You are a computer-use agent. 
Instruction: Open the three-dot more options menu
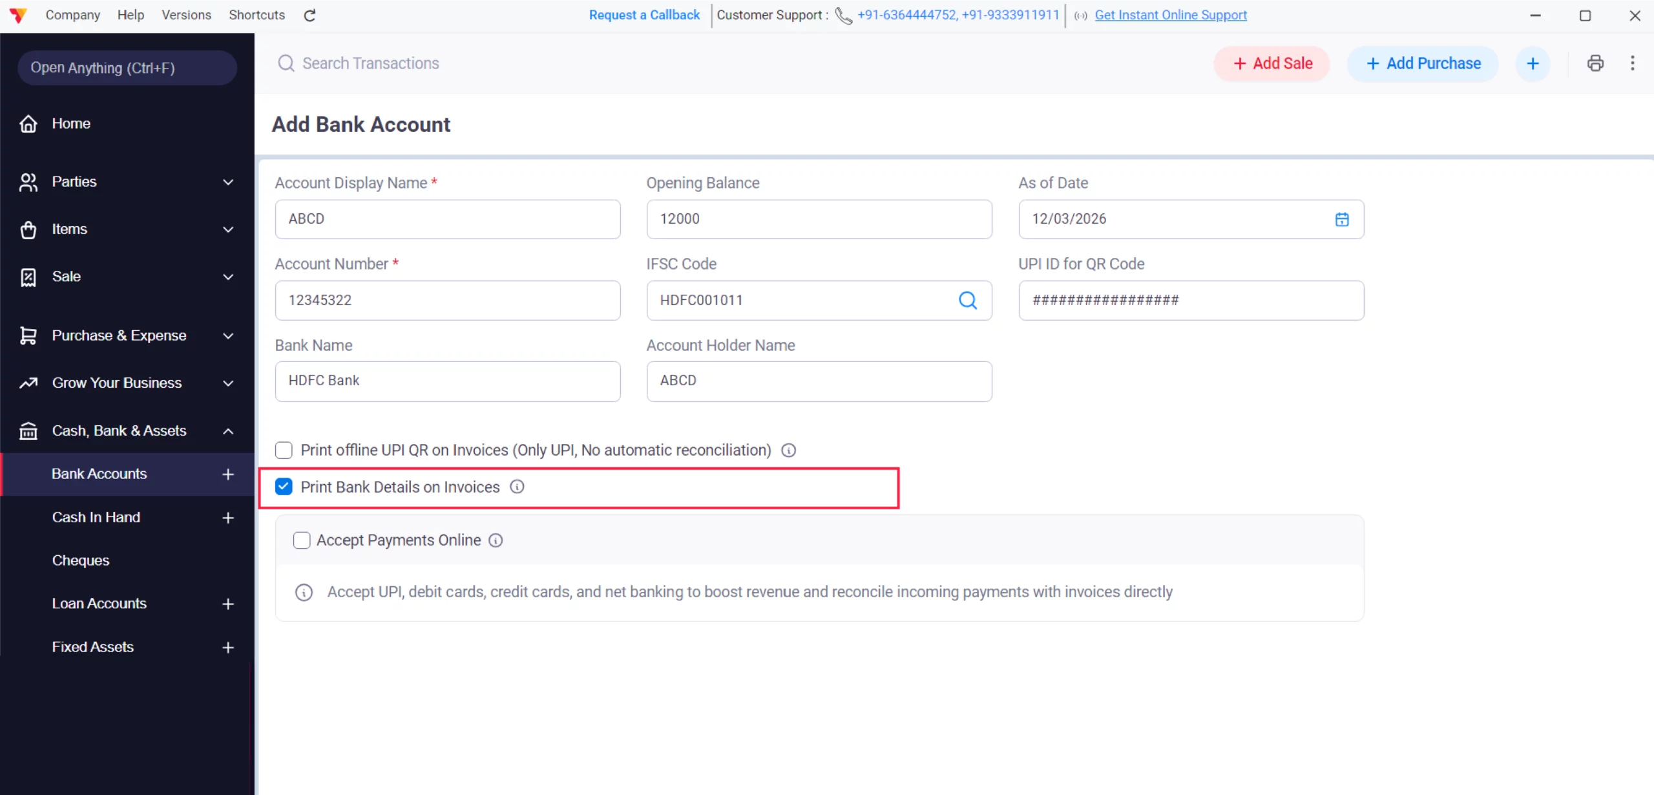pyautogui.click(x=1632, y=63)
